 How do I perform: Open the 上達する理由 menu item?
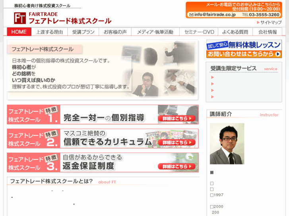[x=49, y=32]
